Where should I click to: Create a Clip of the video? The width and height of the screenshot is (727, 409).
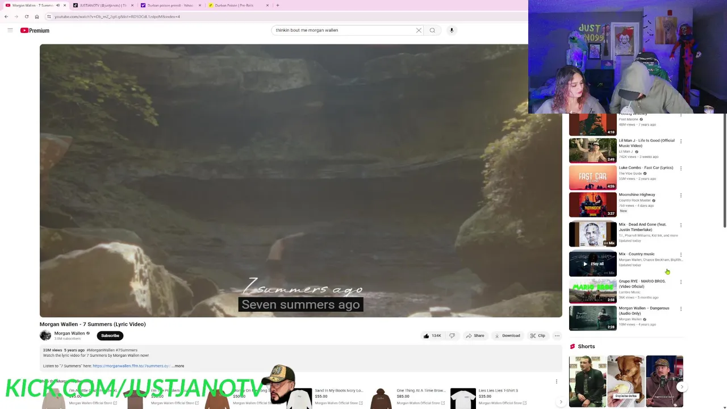coord(537,336)
